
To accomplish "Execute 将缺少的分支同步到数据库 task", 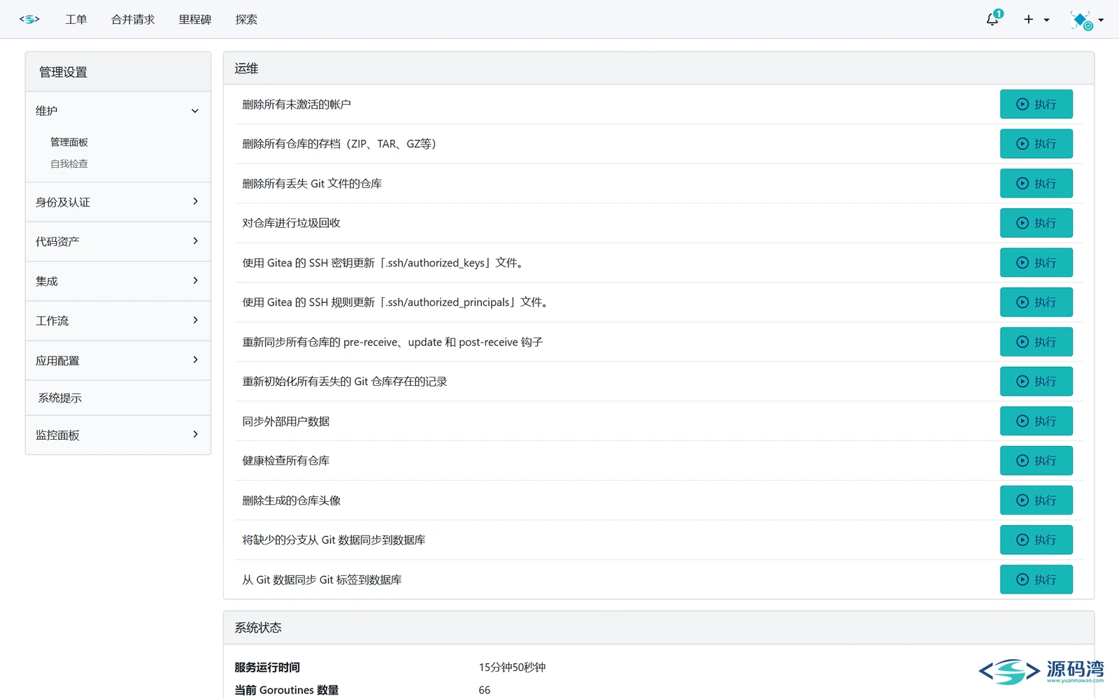I will (1036, 540).
